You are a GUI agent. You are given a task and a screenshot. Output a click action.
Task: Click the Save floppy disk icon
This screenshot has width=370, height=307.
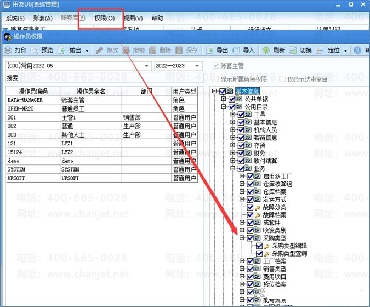[179, 50]
